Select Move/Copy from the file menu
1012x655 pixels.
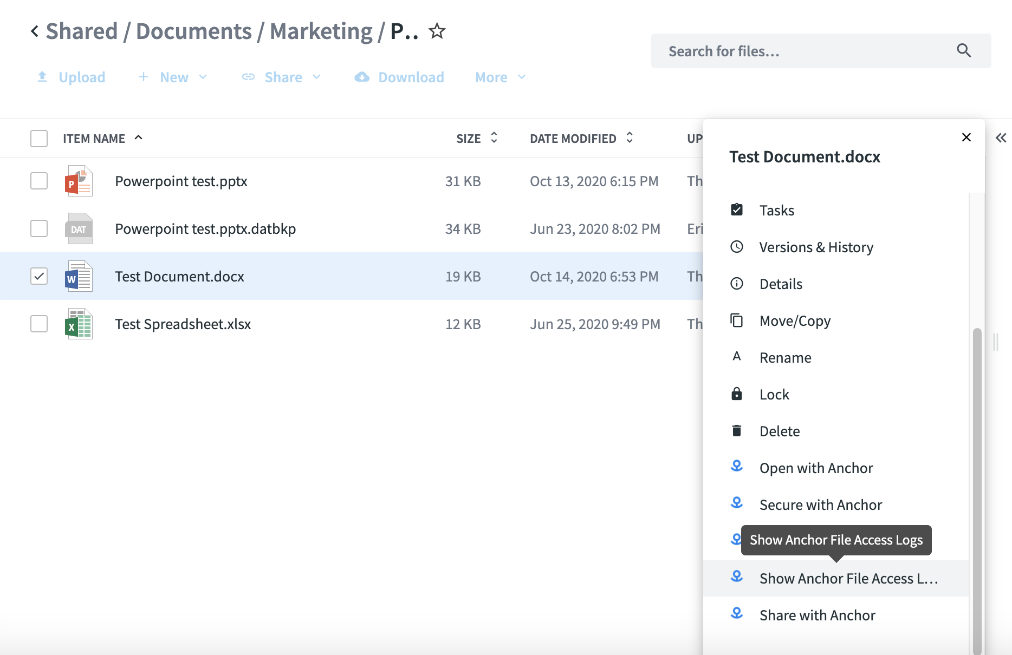pyautogui.click(x=795, y=321)
